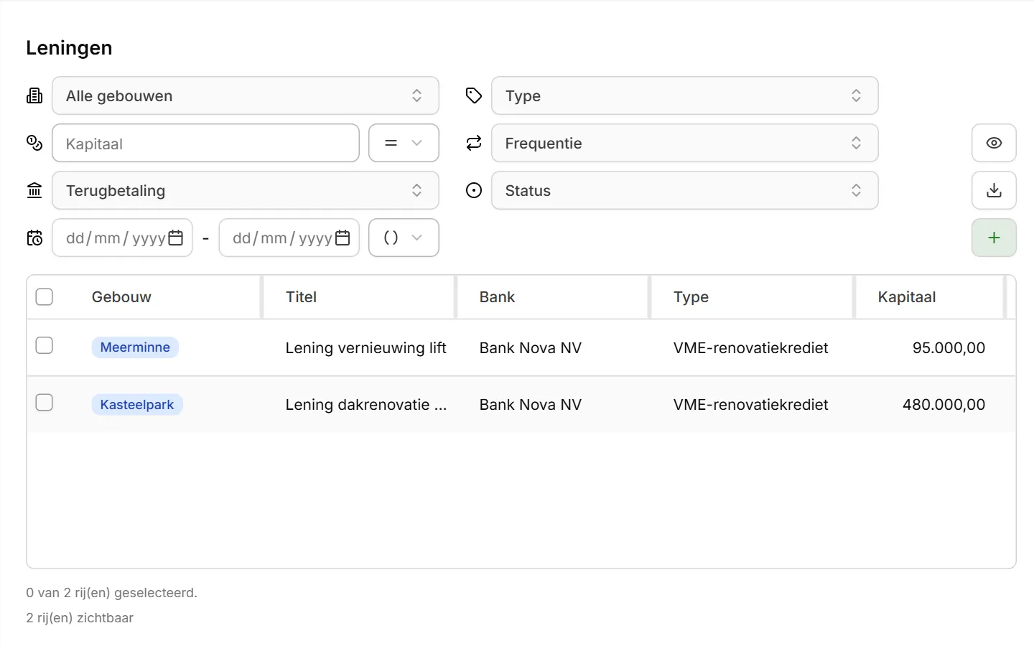The image size is (1034, 646).
Task: Click VME-renovatiekrediet in the Kasteelpark row
Action: pos(750,405)
